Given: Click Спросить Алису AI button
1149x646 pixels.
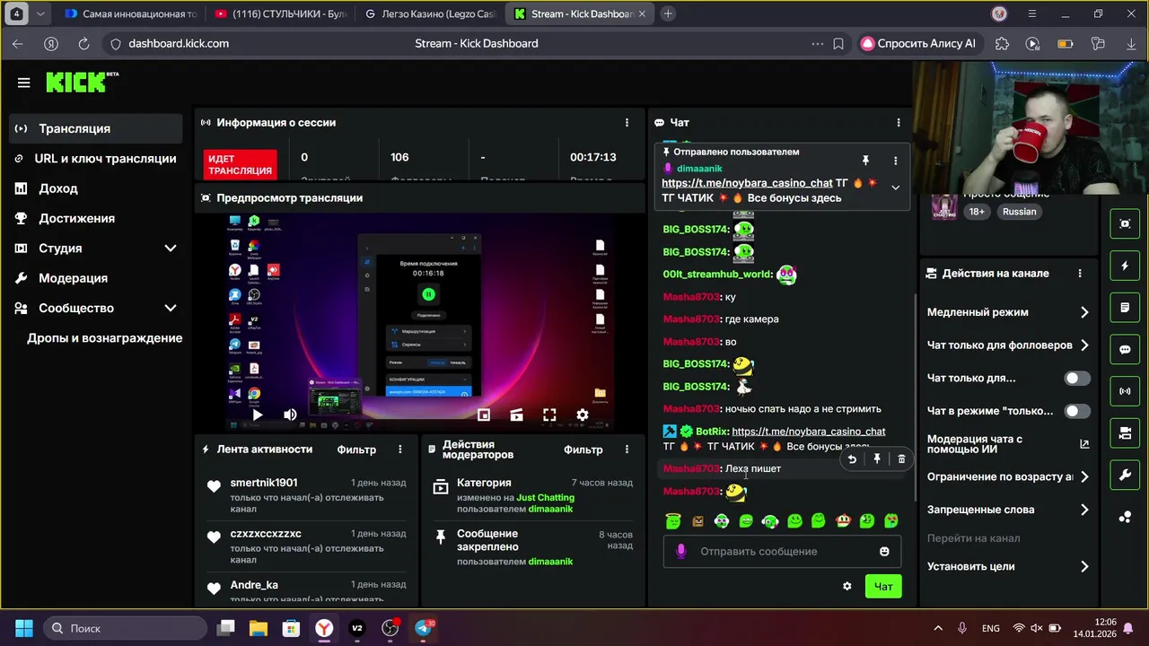Looking at the screenshot, I should click(918, 43).
